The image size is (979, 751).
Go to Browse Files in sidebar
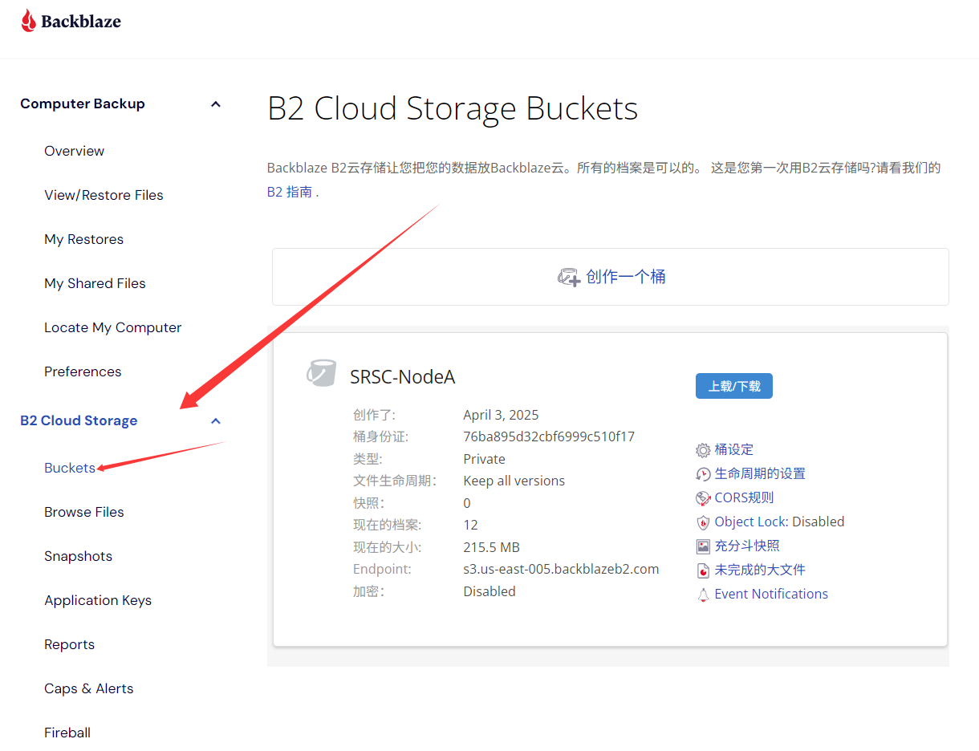(x=84, y=512)
